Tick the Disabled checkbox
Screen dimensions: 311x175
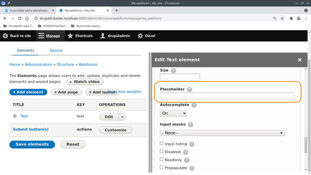click(162, 151)
